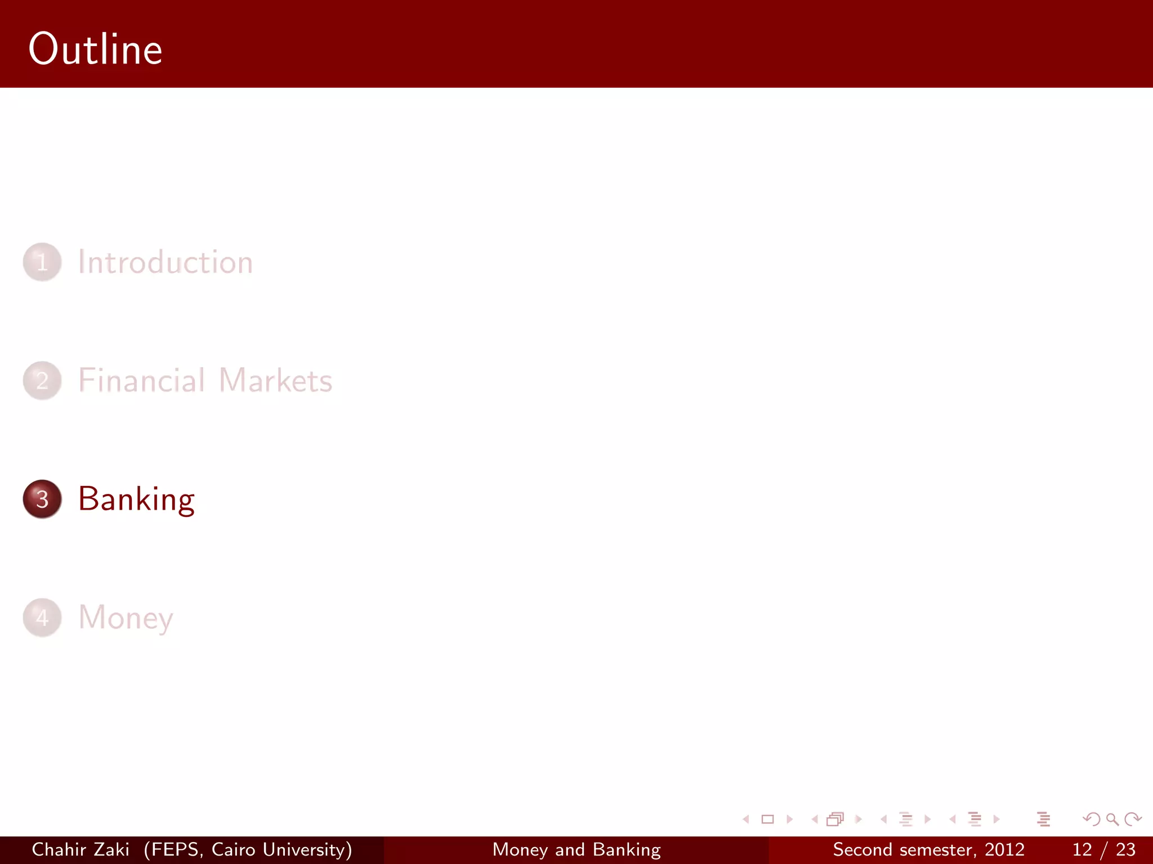The image size is (1153, 864).
Task: Click author 'Chahir Zaki (FEPS, Cairo University)'
Action: tap(192, 849)
